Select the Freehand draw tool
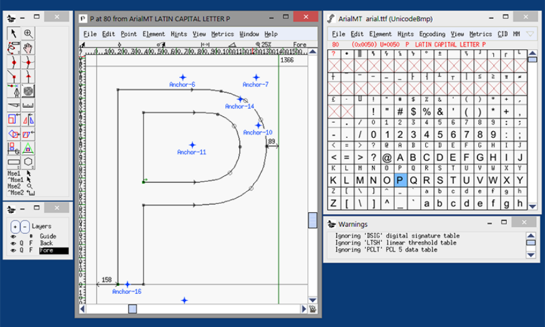 coord(14,48)
